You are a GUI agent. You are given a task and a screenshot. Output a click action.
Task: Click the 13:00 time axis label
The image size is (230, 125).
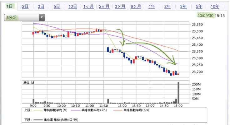(x=122, y=106)
